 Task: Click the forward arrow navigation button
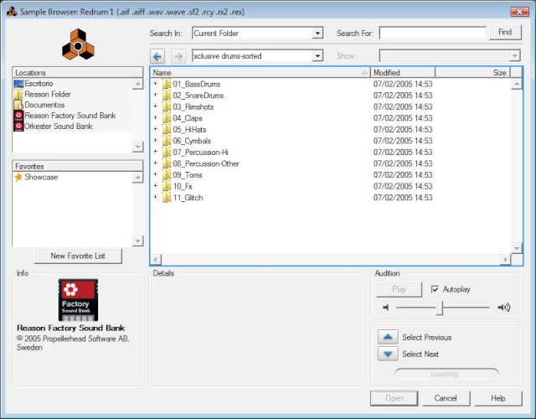click(178, 56)
